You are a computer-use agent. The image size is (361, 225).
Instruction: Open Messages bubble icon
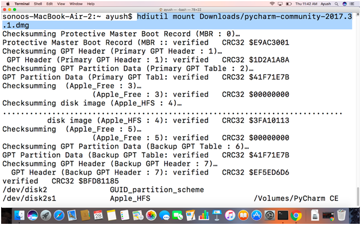pyautogui.click(x=164, y=215)
